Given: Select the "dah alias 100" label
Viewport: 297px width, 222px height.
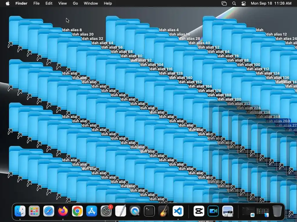Looking at the screenshot, I should [x=249, y=64].
